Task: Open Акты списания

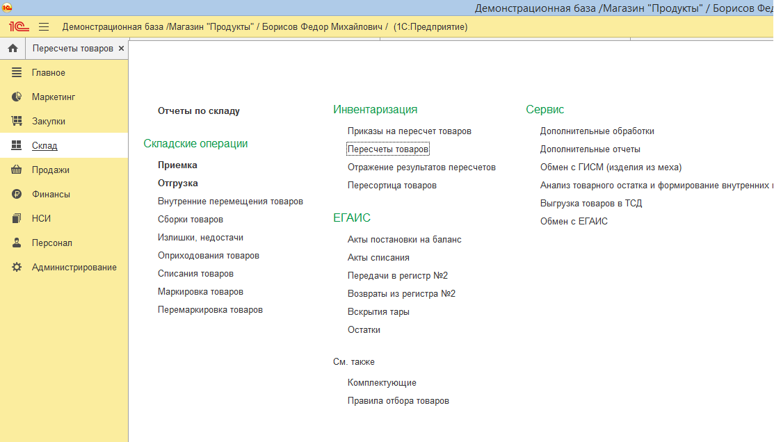Action: click(x=378, y=258)
